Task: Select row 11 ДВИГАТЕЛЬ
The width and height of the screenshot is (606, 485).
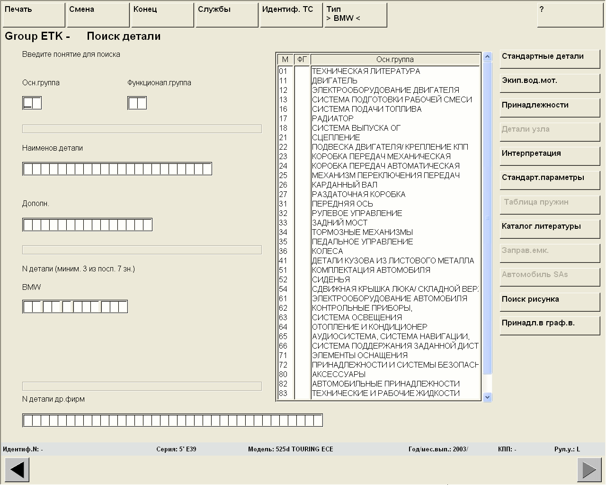Action: (x=378, y=81)
